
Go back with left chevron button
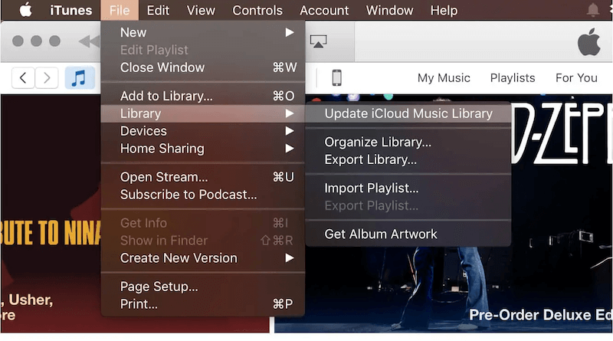point(24,77)
